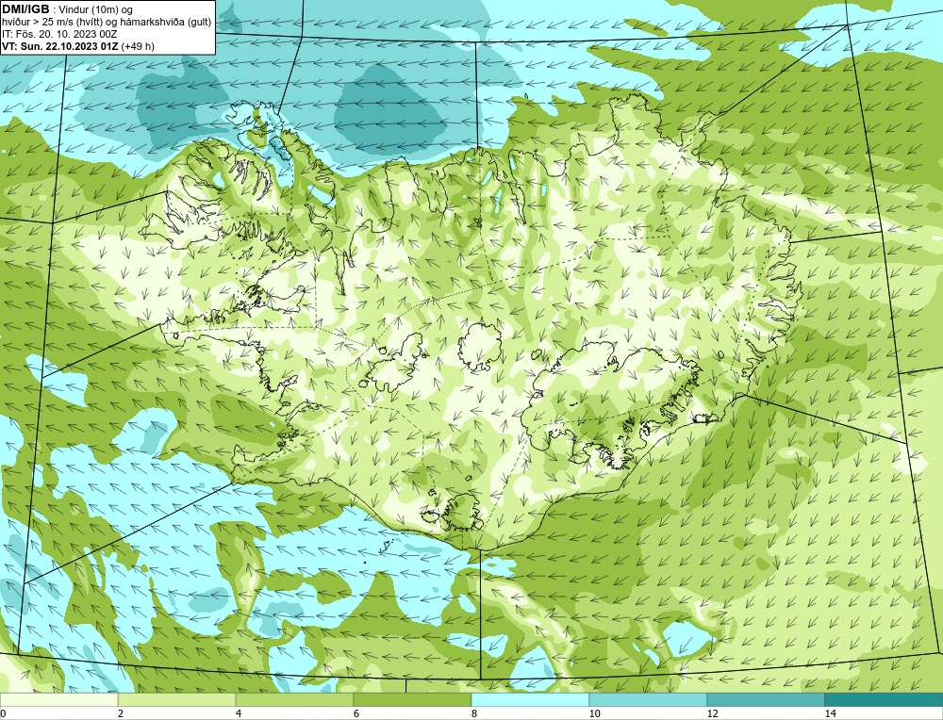Click the scale label '10'
This screenshot has height=720, width=943.
pyautogui.click(x=594, y=714)
